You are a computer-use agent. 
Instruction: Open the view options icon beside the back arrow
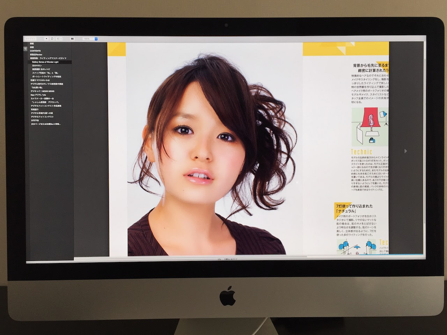[x=58, y=38]
